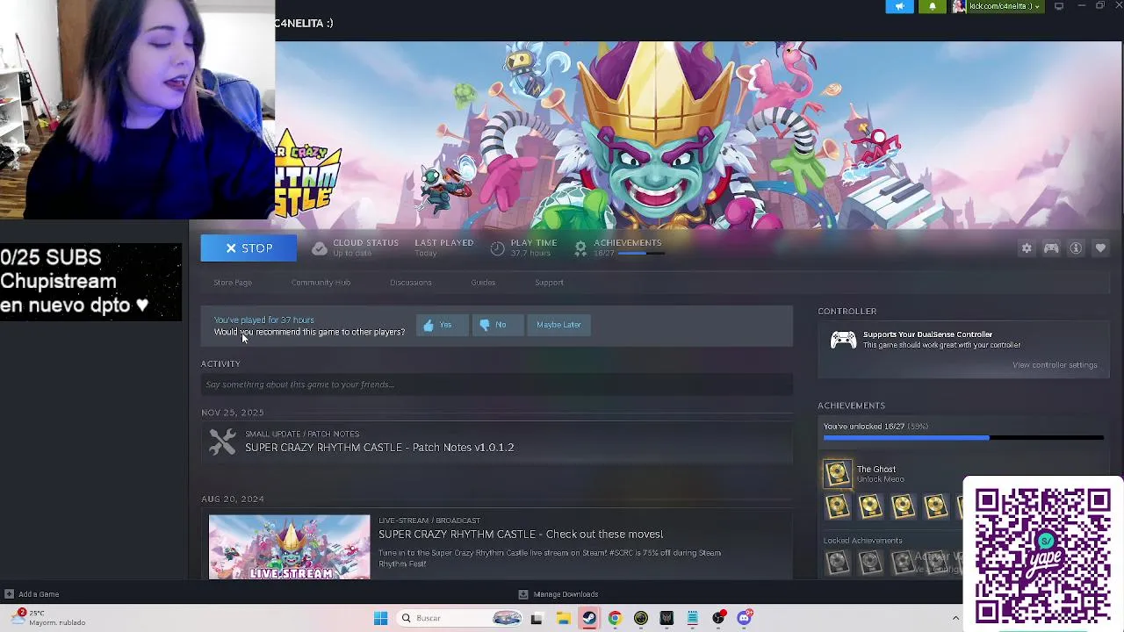Open the Patch Notes v1.0.1.2 update
The height and width of the screenshot is (632, 1124).
379,448
